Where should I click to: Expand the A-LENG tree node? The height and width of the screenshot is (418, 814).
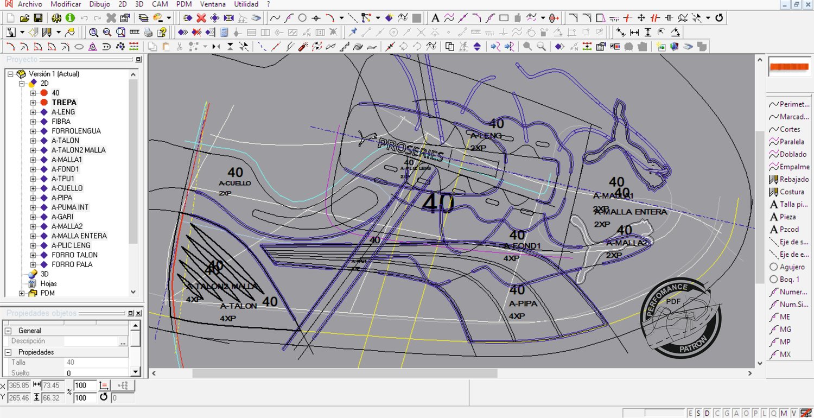coord(33,112)
